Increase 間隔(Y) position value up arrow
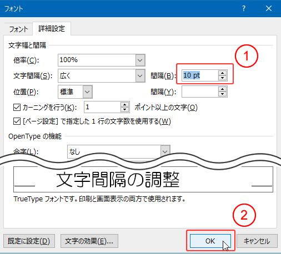This screenshot has height=254, width=281. (x=222, y=89)
